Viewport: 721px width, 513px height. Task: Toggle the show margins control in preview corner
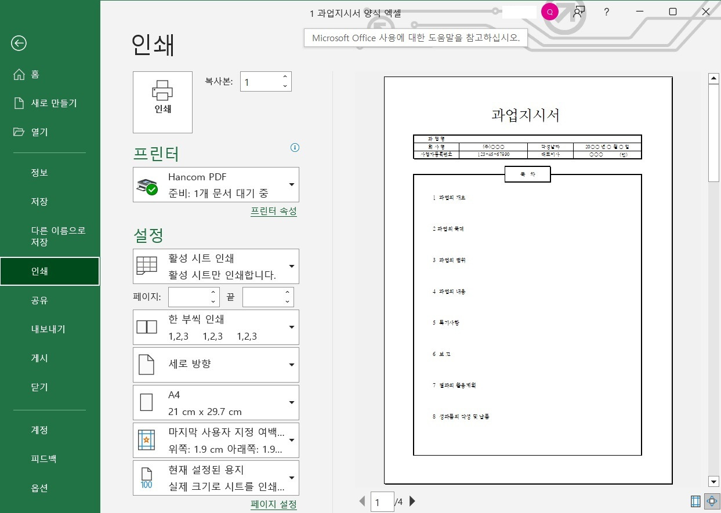coord(695,501)
